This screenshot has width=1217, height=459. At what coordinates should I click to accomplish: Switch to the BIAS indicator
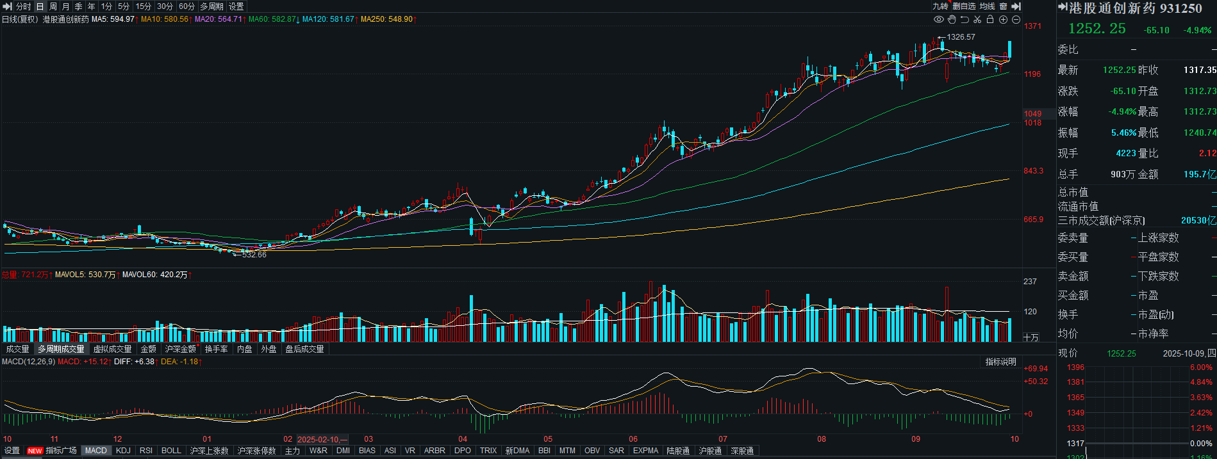367,451
